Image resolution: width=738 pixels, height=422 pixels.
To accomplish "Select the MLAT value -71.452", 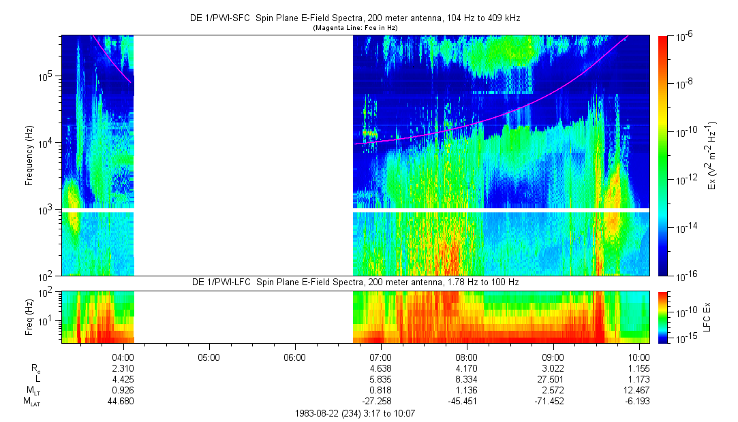I will pyautogui.click(x=552, y=402).
